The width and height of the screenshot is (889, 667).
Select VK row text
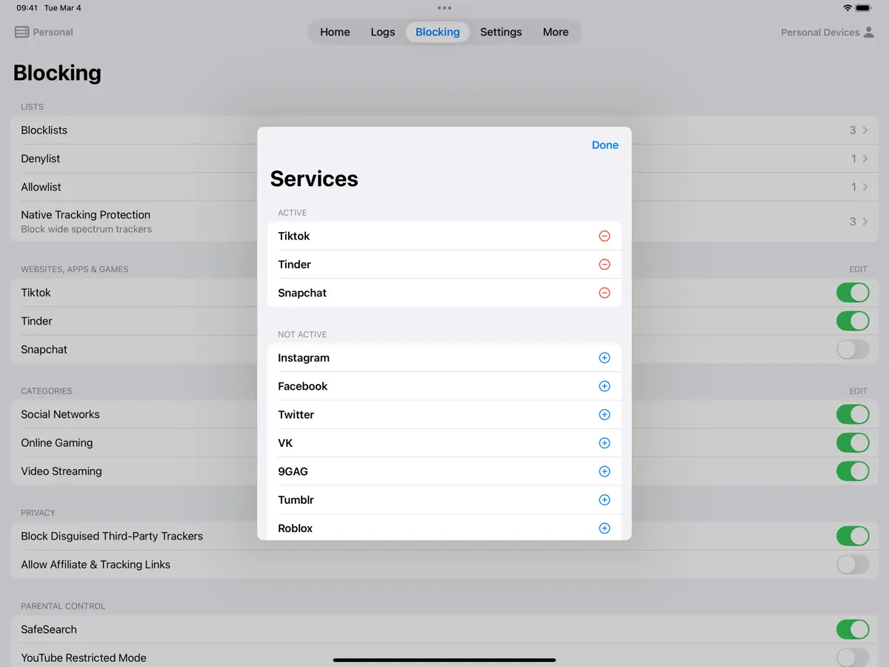click(x=285, y=443)
